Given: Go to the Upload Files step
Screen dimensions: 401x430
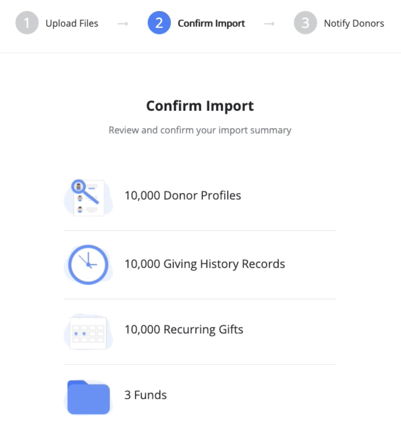Looking at the screenshot, I should pos(72,23).
